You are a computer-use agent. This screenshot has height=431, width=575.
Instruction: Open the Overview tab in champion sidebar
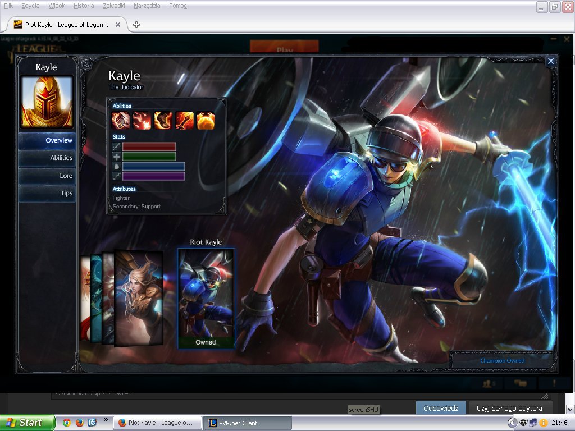47,140
